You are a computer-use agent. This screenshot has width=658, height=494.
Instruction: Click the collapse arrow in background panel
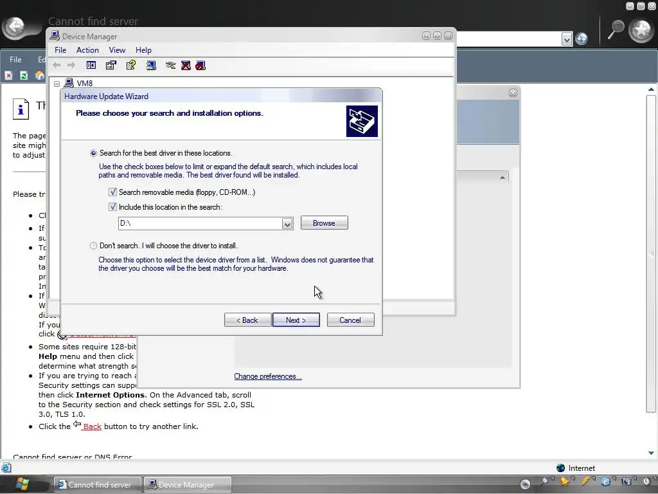coord(502,178)
